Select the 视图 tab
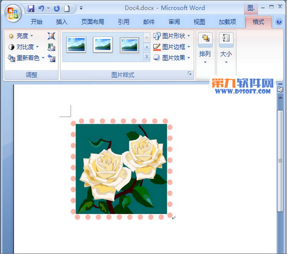This screenshot has width=287, height=254. point(199,22)
